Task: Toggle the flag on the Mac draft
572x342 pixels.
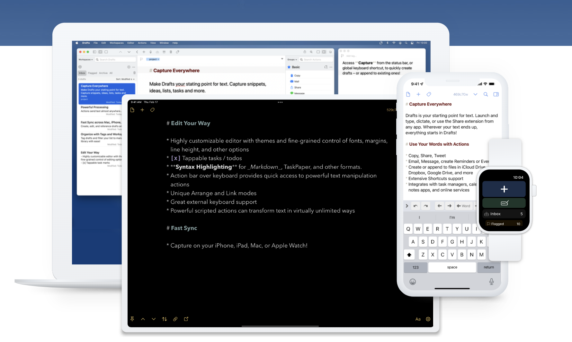Action: pos(141,59)
